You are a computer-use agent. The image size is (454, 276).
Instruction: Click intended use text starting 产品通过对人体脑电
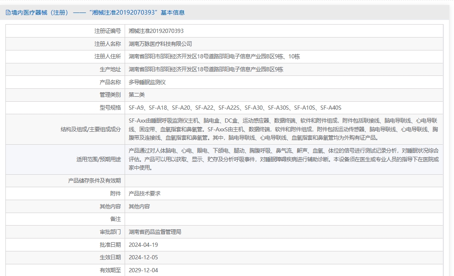[284, 159]
